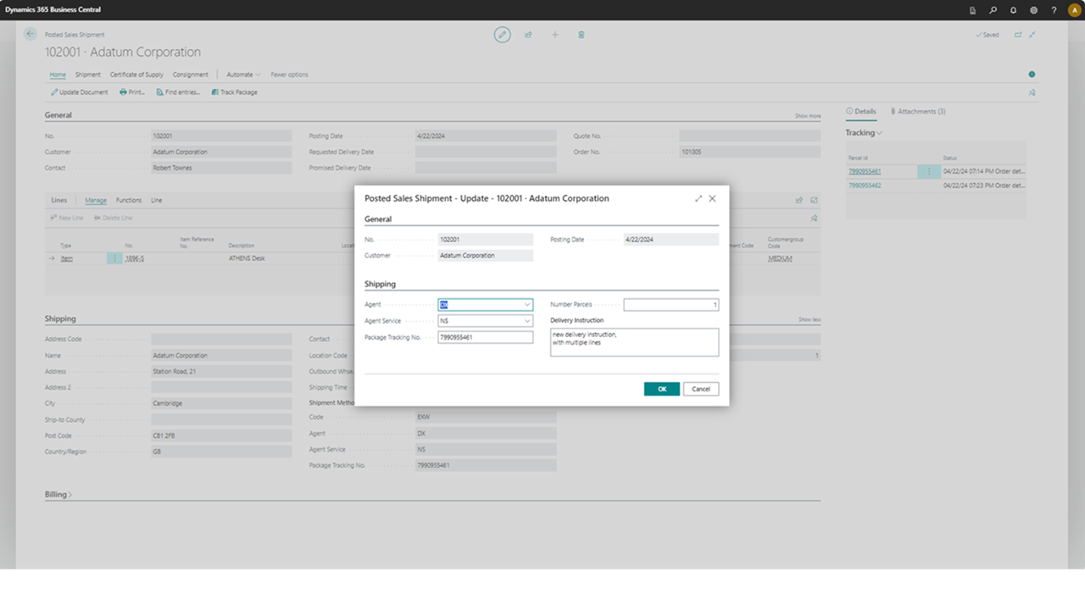Click the back arrow button
The width and height of the screenshot is (1085, 610).
(x=31, y=34)
